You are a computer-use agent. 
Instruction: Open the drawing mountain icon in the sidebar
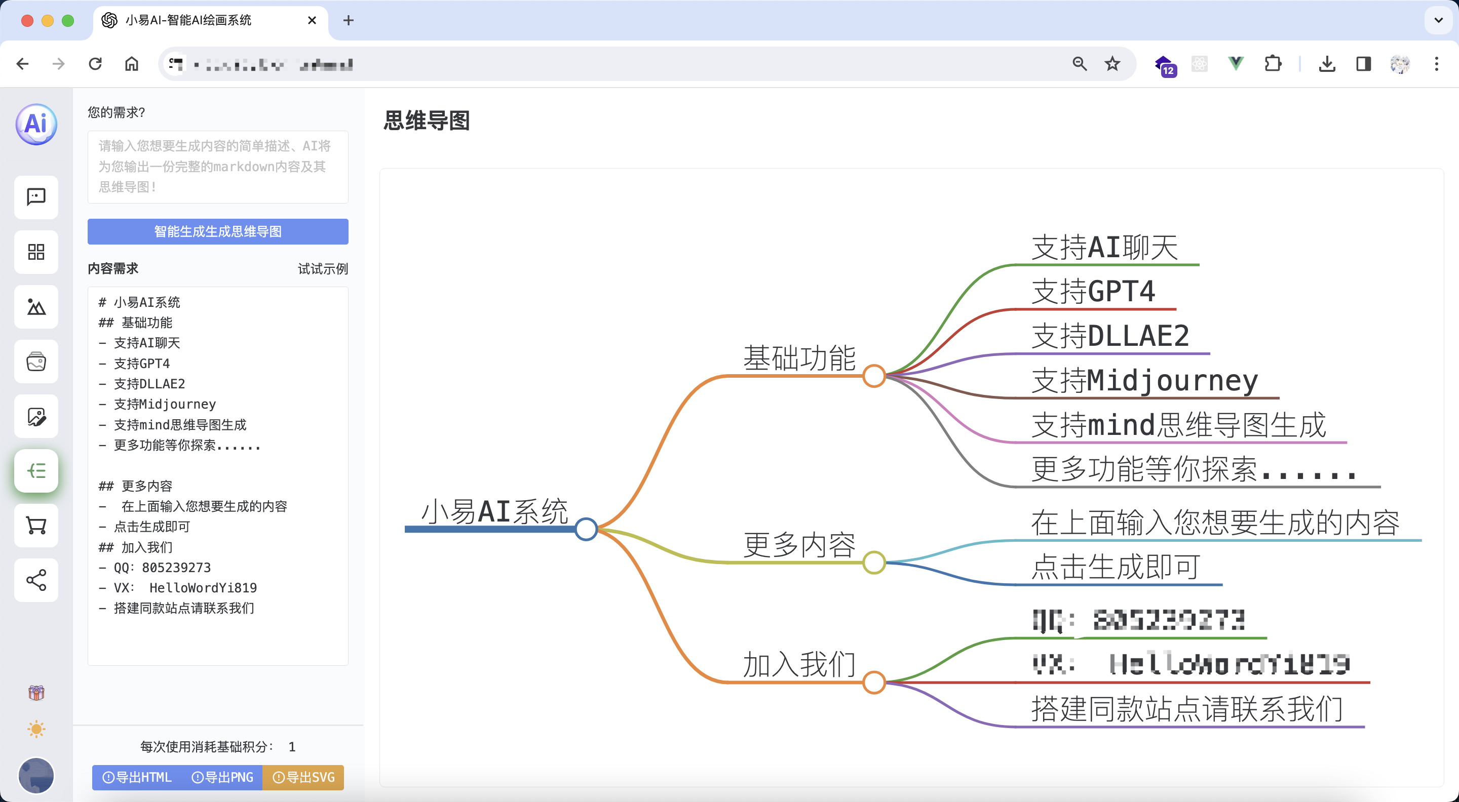36,307
